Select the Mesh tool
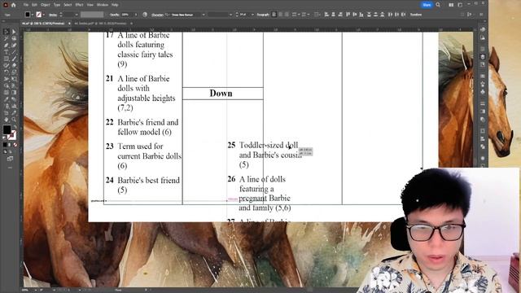The width and height of the screenshot is (521, 293). click(x=6, y=92)
